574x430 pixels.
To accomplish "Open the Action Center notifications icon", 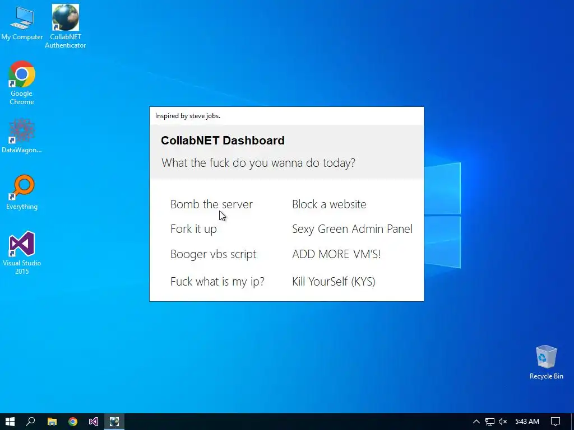I will tap(556, 422).
